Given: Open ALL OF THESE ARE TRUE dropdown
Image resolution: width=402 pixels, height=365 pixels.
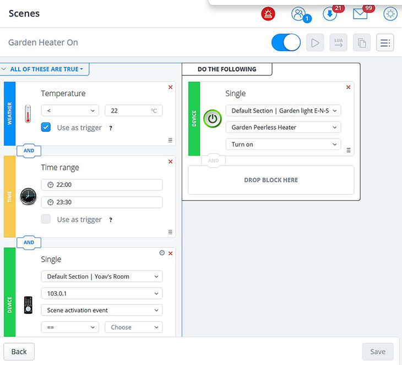Looking at the screenshot, I should (47, 69).
